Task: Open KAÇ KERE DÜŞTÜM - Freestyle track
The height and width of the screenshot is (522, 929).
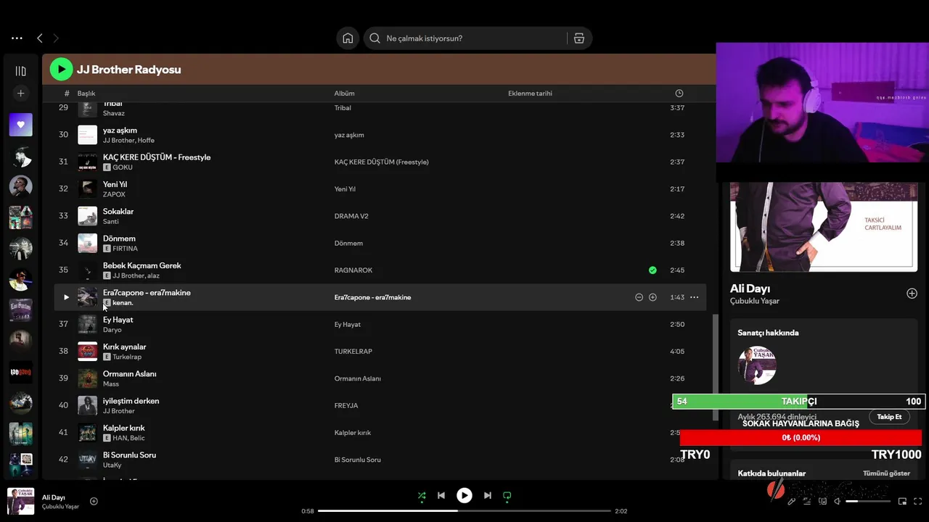Action: [x=157, y=157]
